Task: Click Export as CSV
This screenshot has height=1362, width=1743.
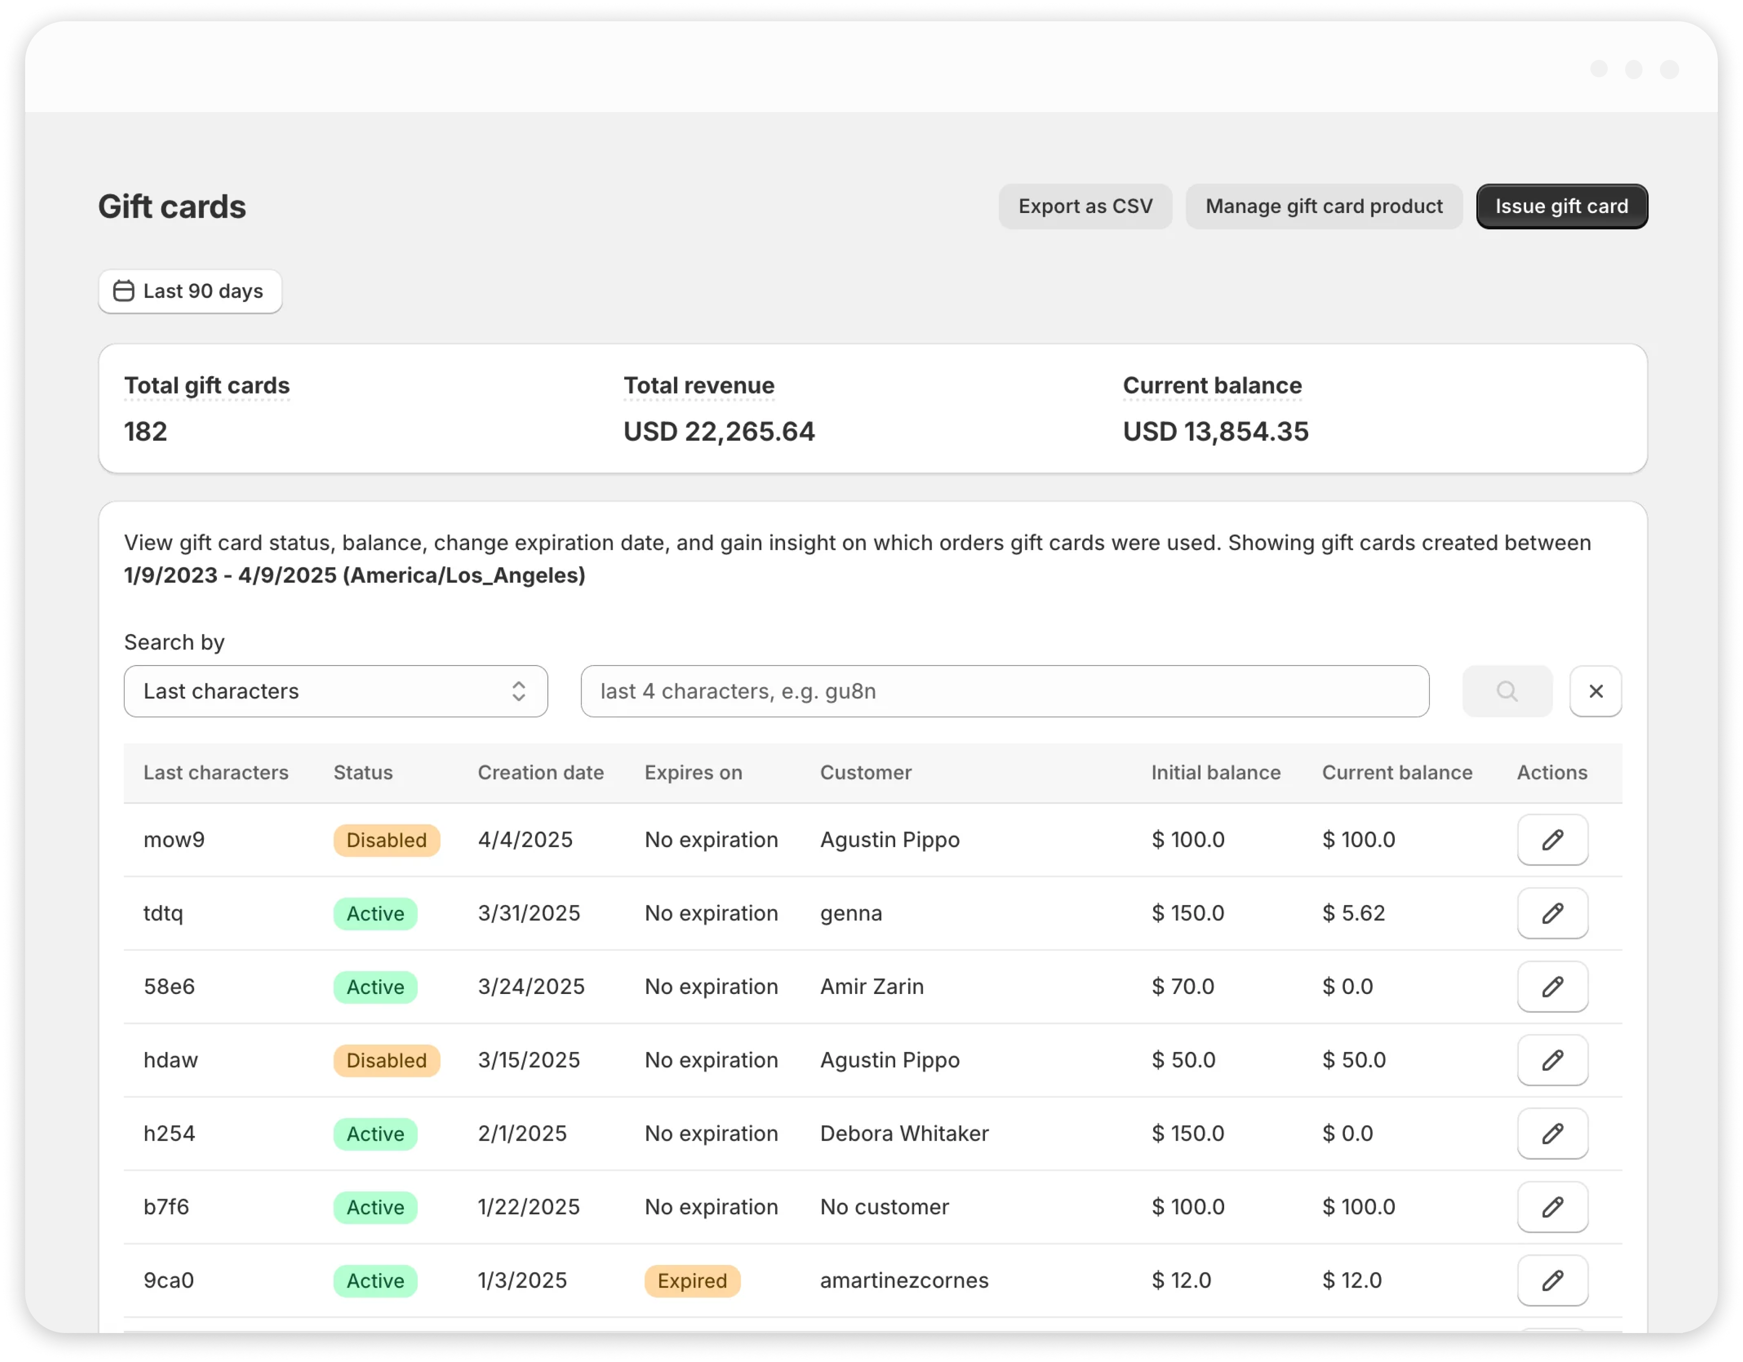Action: [1086, 207]
